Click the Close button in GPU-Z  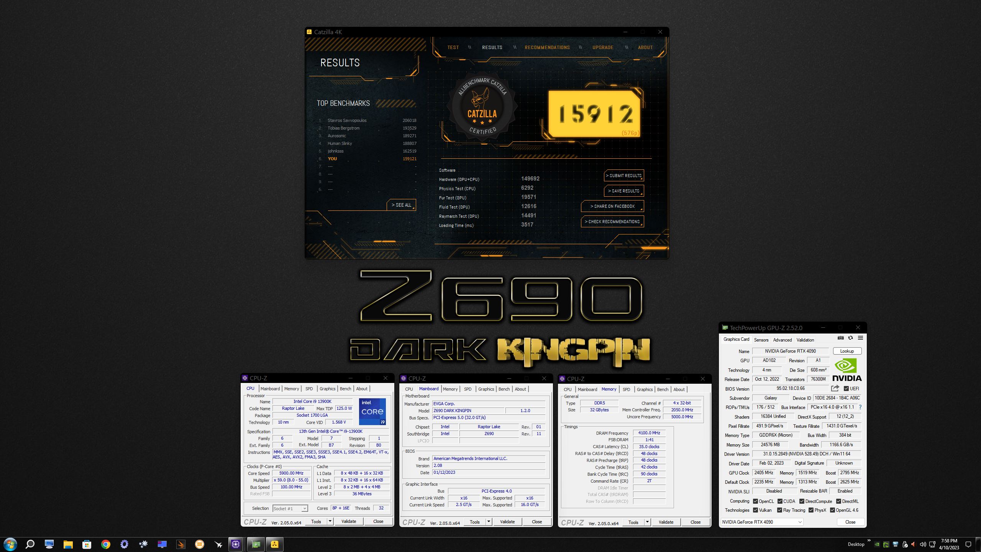[x=850, y=522]
